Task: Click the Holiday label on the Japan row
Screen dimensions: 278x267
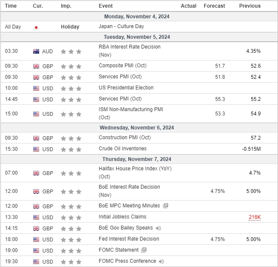Action: [x=70, y=27]
